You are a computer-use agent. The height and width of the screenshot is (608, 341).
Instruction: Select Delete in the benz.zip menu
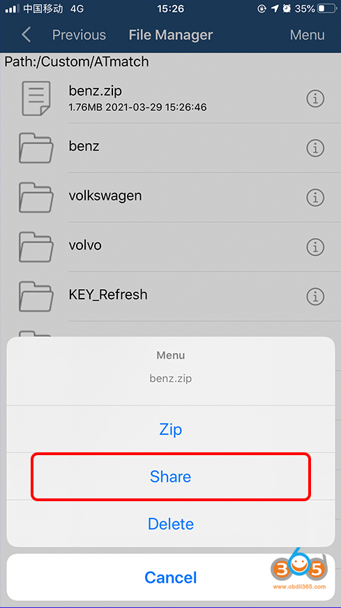point(170,524)
